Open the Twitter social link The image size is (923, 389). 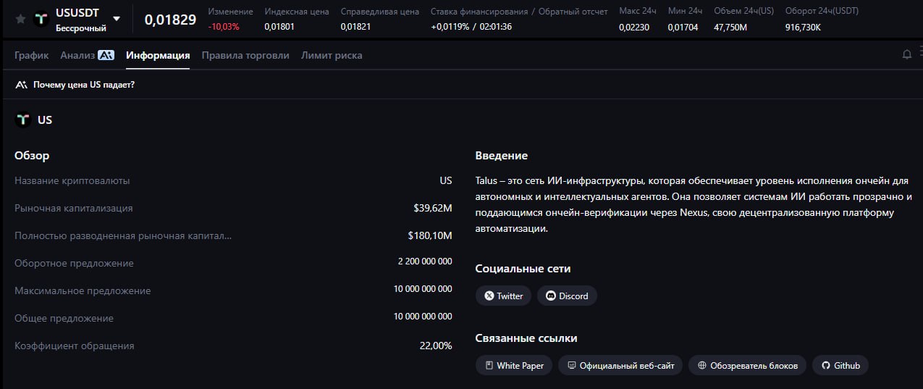click(x=503, y=296)
